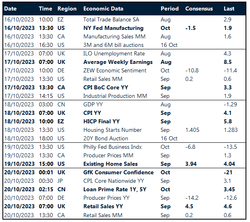Click the Consensus column header

coord(198,8)
